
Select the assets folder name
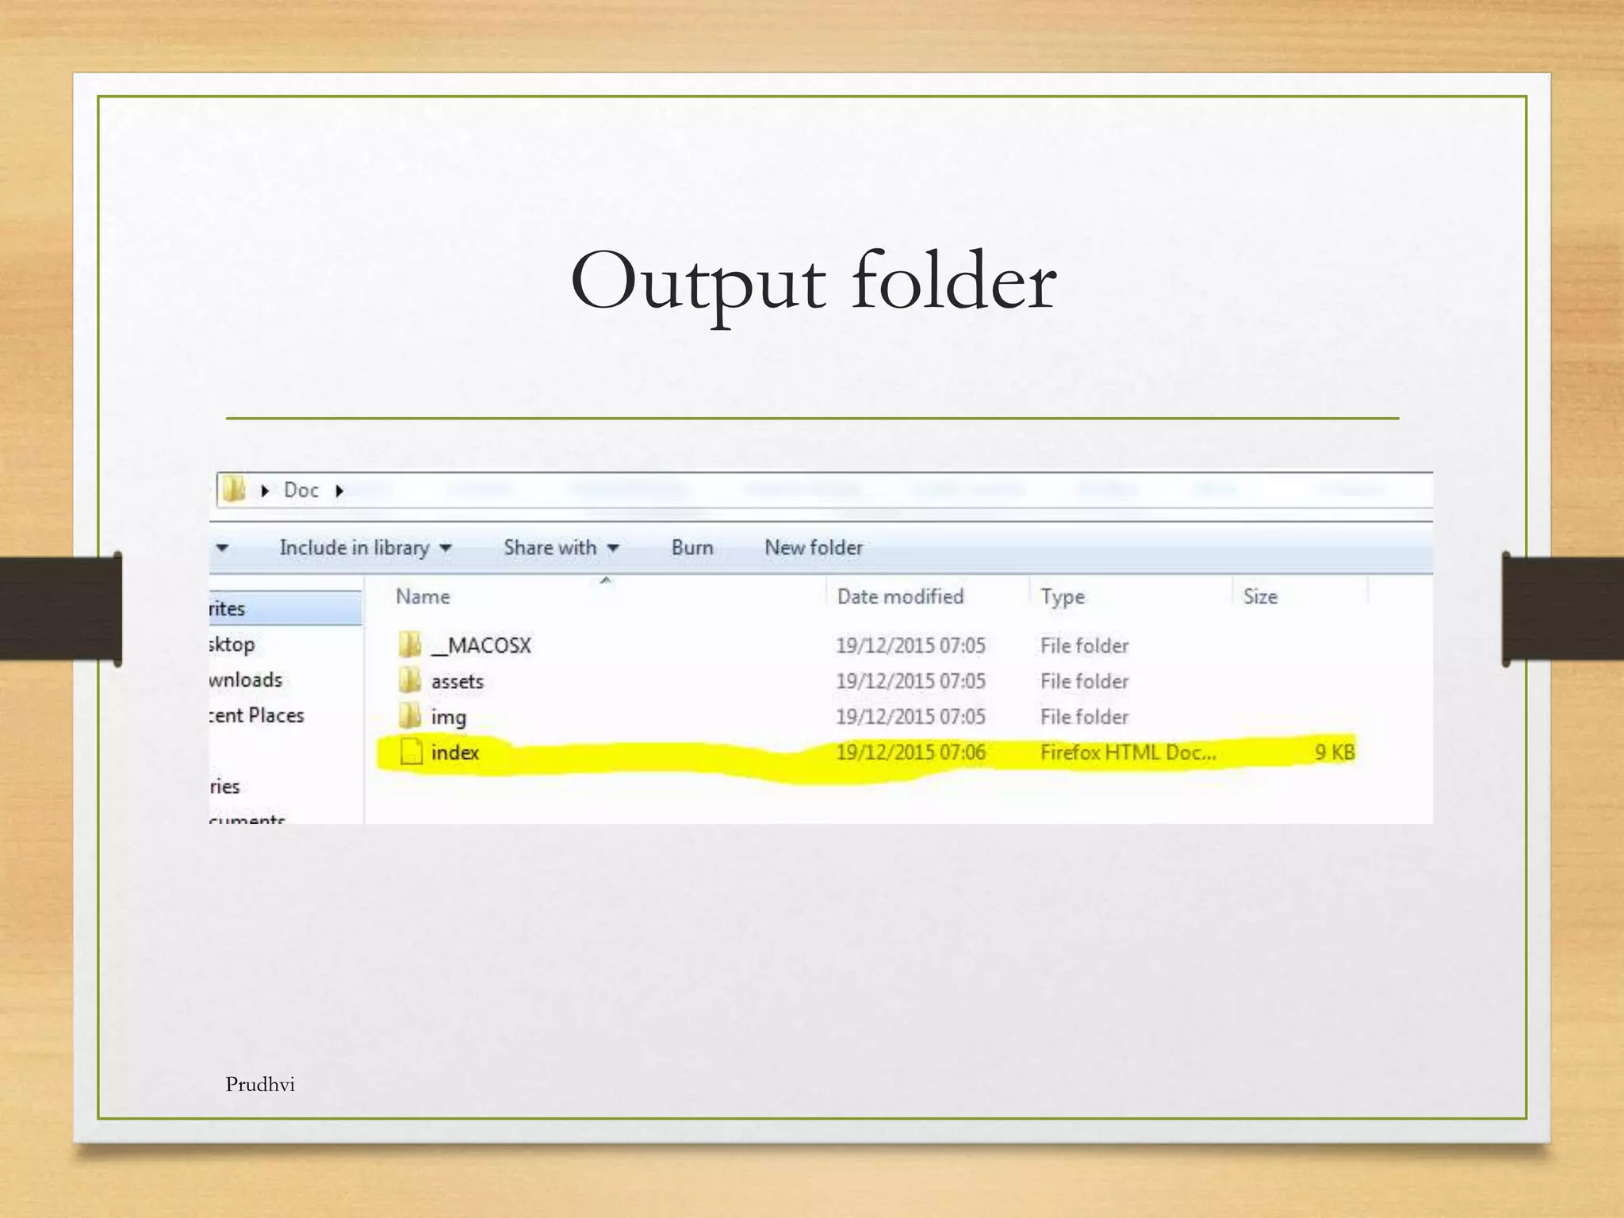(458, 681)
